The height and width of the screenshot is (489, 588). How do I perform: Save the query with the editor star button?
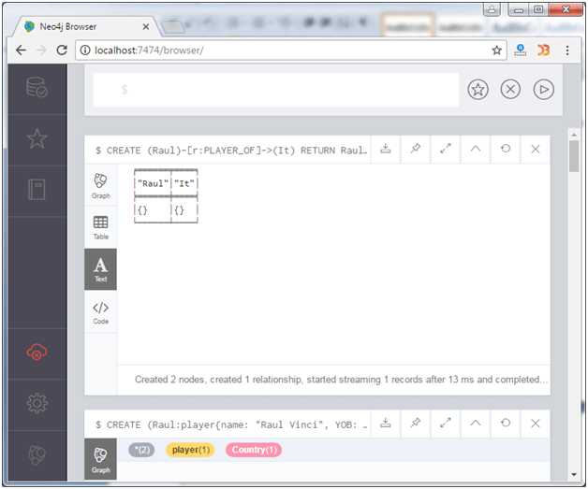tap(478, 90)
